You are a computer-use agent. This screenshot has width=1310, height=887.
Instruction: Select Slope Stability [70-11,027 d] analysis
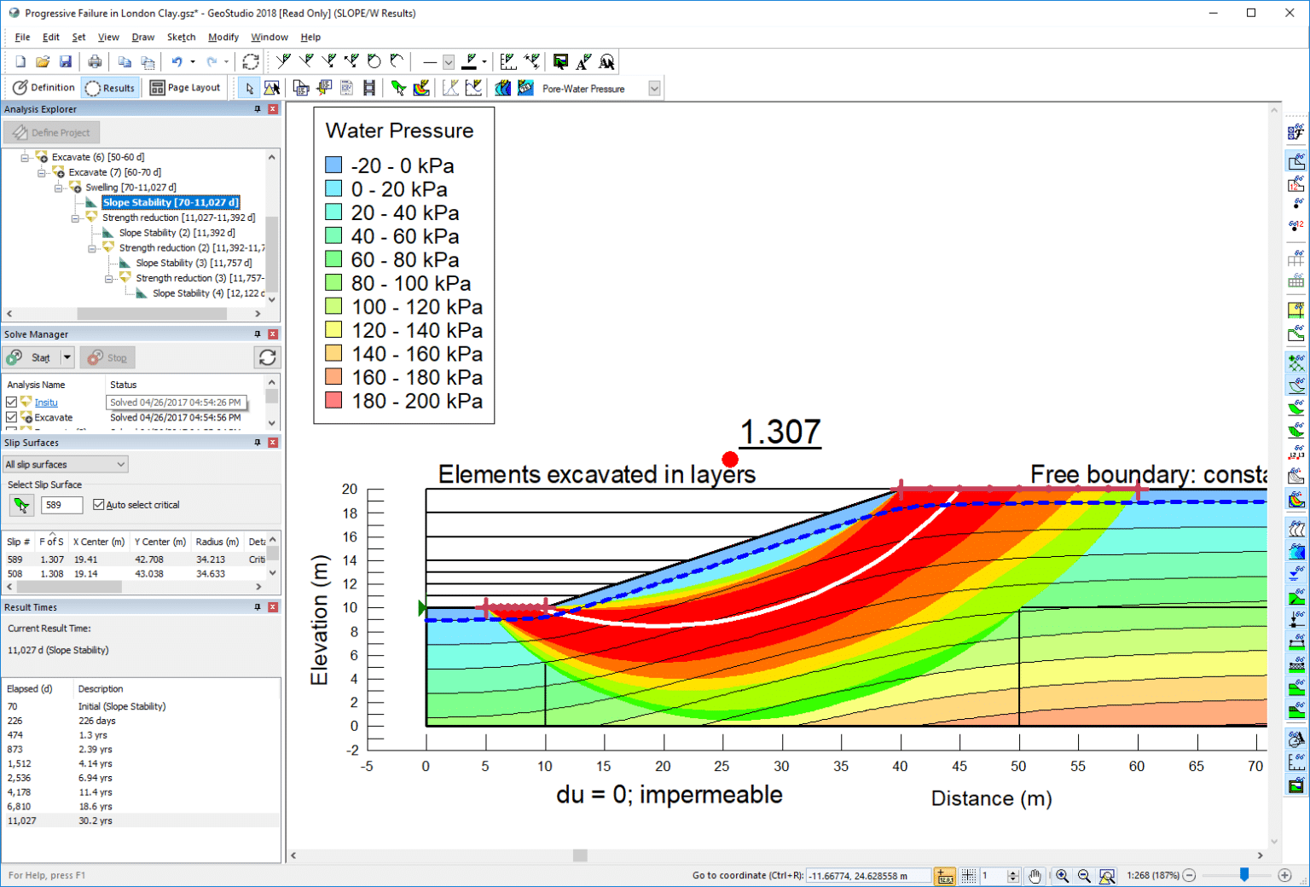point(170,202)
